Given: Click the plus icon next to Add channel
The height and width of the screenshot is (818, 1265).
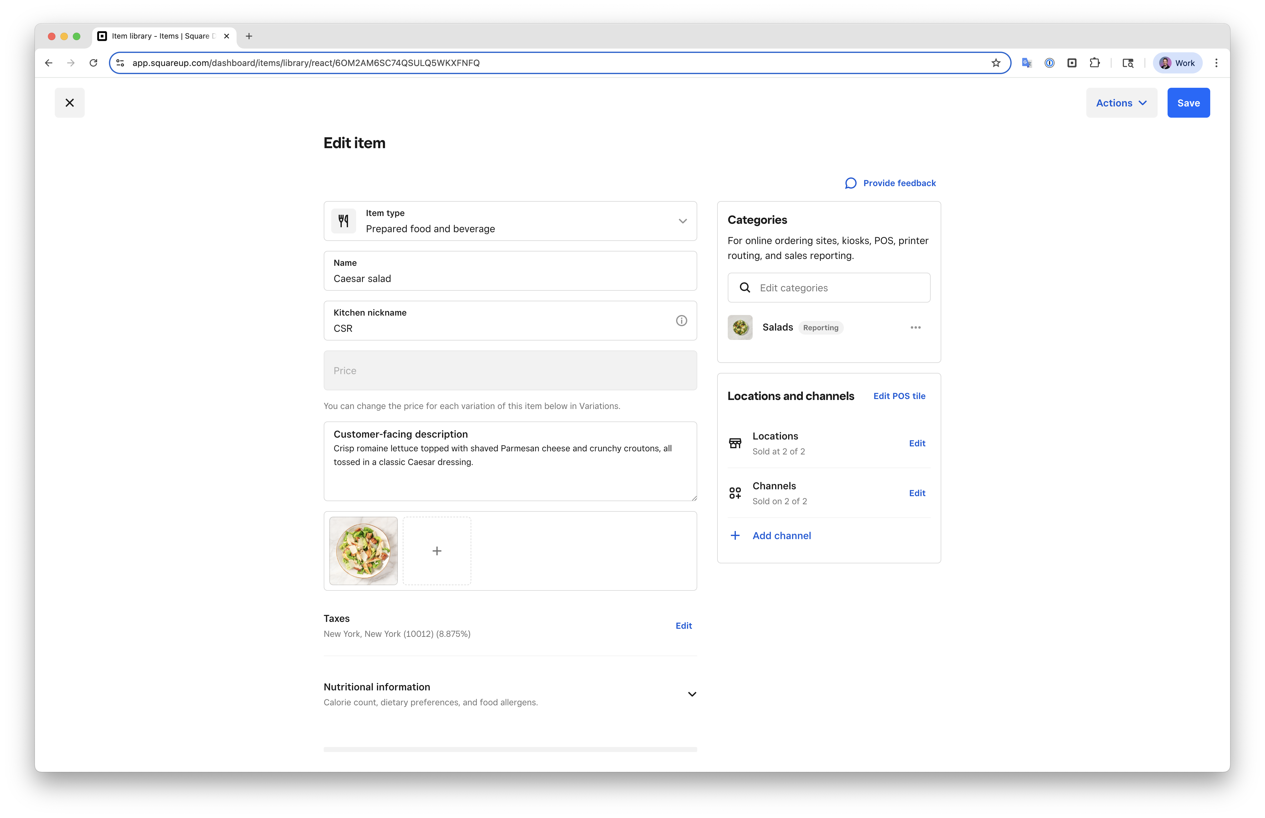Looking at the screenshot, I should pyautogui.click(x=735, y=535).
